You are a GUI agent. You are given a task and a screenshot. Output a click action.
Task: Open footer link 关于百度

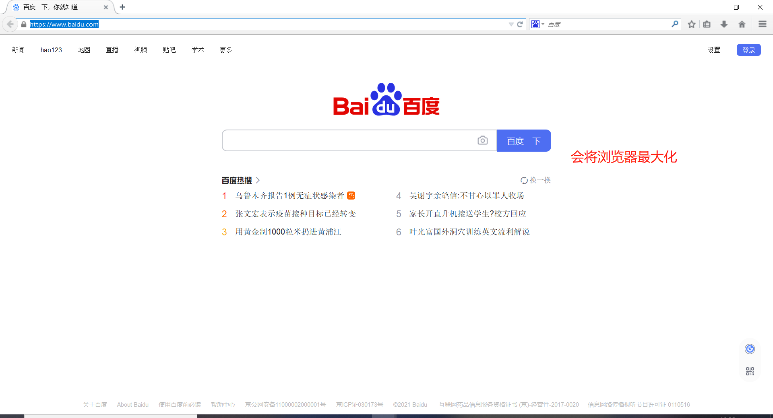click(x=95, y=405)
